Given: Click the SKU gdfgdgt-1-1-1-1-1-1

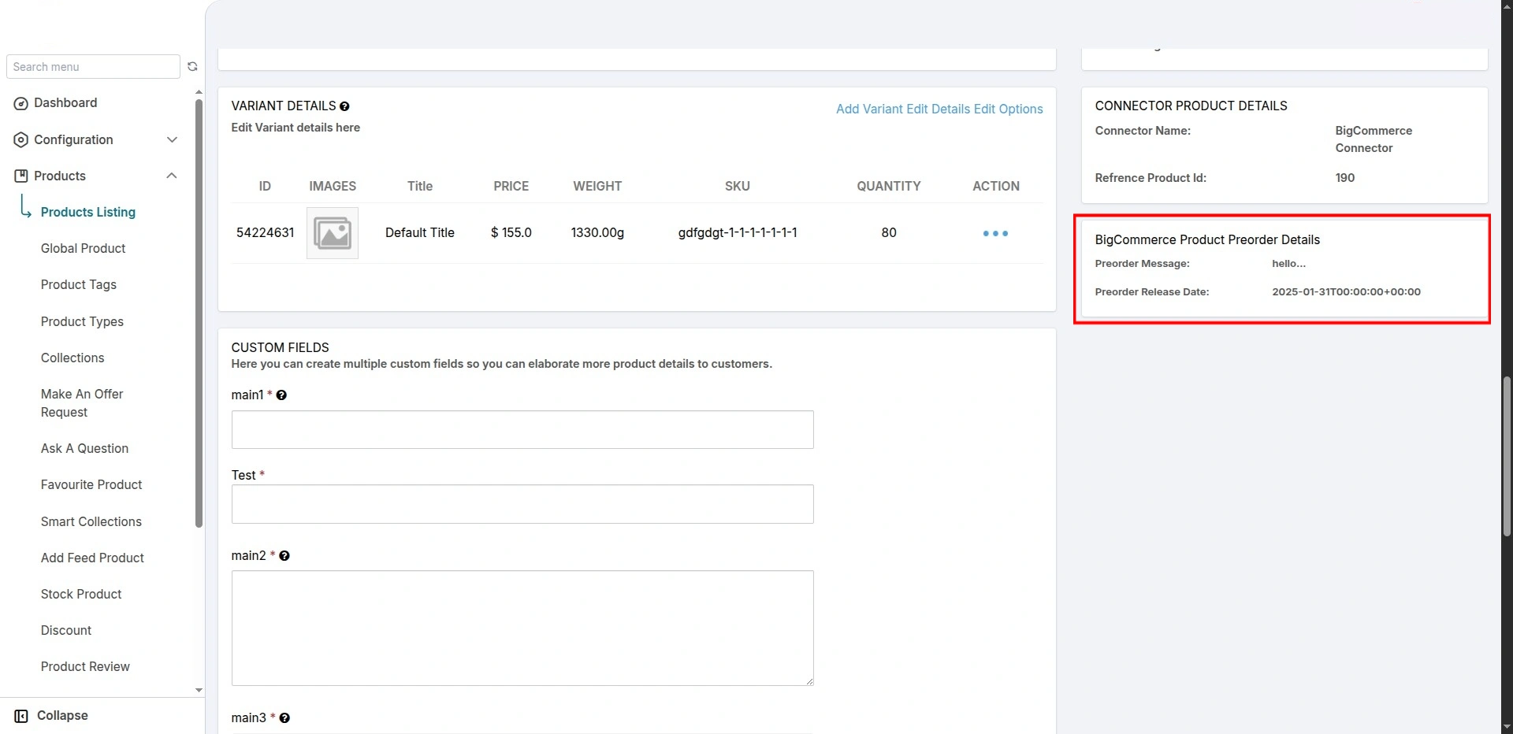Looking at the screenshot, I should coord(738,233).
